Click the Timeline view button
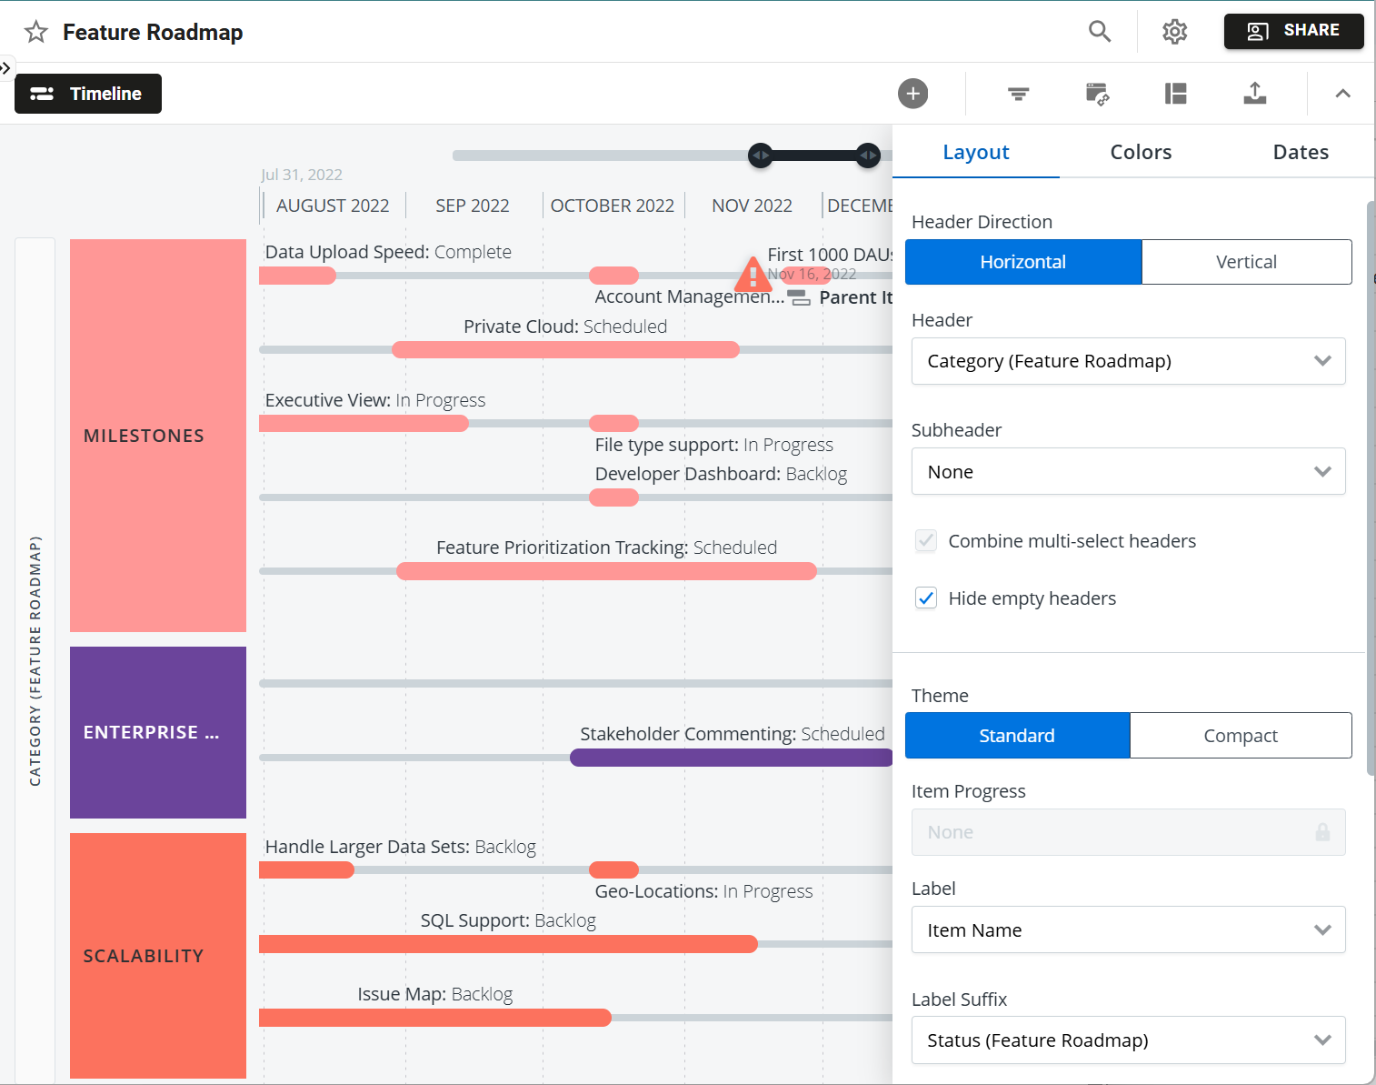1376x1085 pixels. tap(87, 94)
